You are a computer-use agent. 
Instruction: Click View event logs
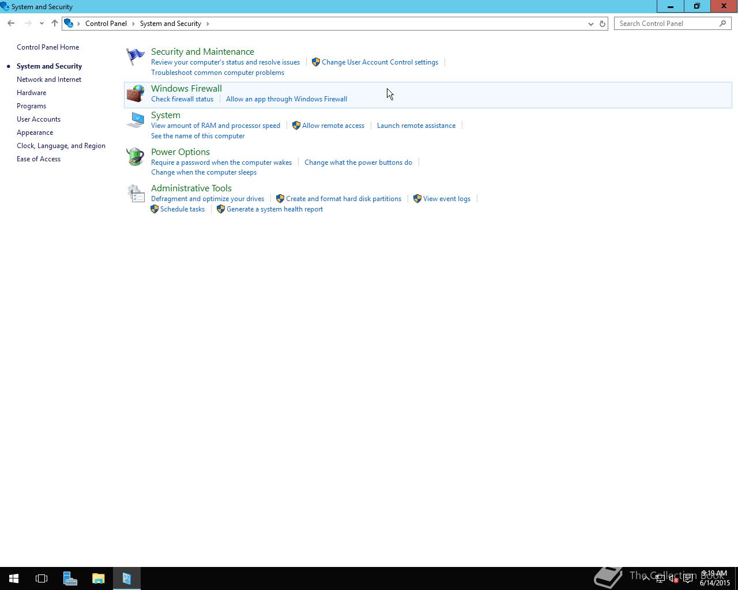pyautogui.click(x=447, y=199)
